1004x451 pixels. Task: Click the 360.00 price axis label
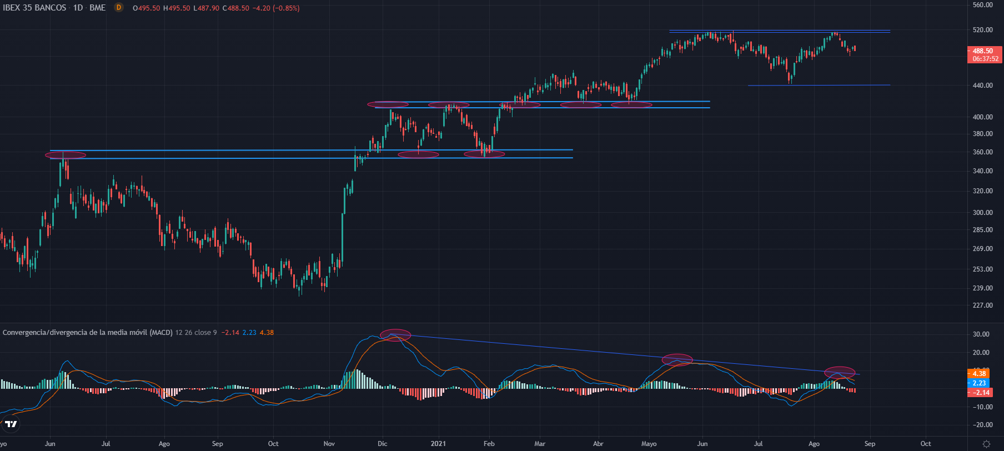click(983, 152)
